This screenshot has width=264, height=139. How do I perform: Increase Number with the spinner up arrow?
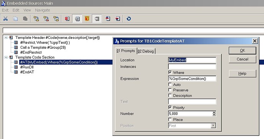click(x=214, y=112)
